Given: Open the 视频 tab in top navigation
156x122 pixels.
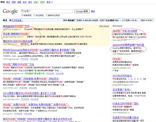Looking at the screenshot, I should click(x=14, y=2).
